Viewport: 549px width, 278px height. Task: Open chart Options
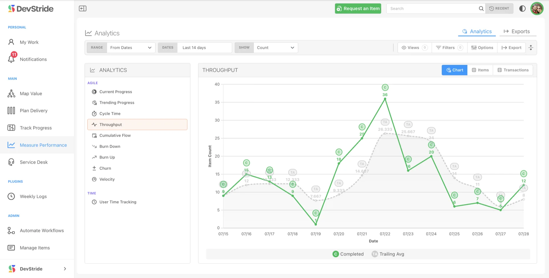(482, 48)
